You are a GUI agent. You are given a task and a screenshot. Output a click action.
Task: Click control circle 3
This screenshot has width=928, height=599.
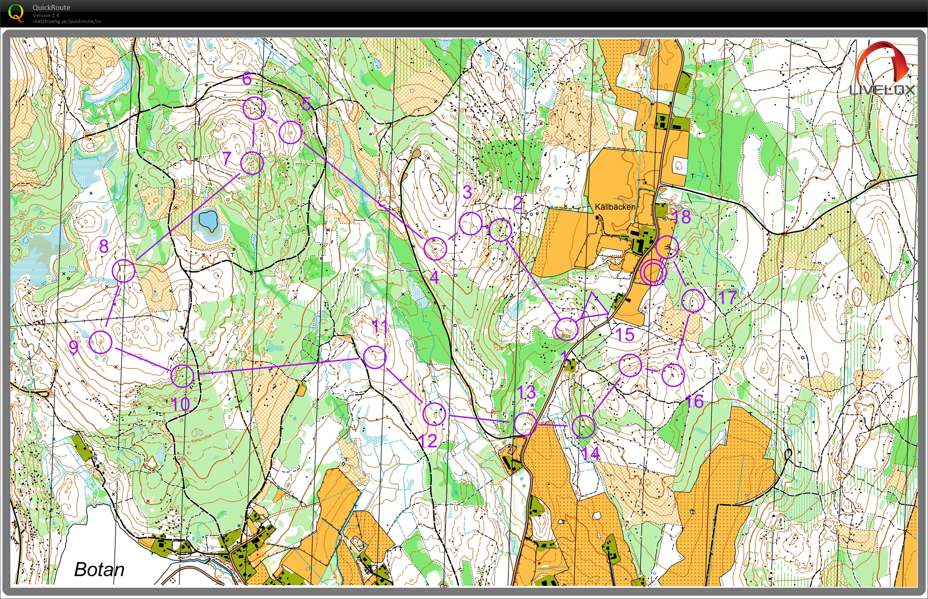[471, 224]
